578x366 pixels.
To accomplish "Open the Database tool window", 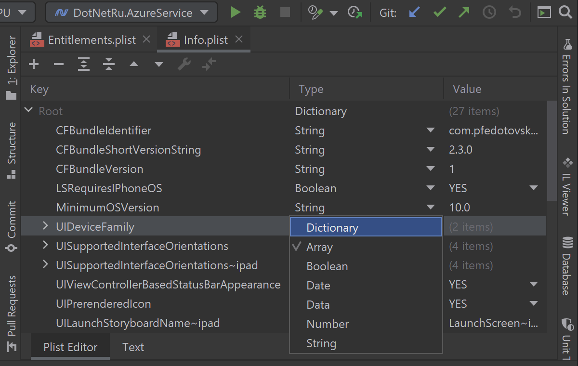I will pos(566,265).
